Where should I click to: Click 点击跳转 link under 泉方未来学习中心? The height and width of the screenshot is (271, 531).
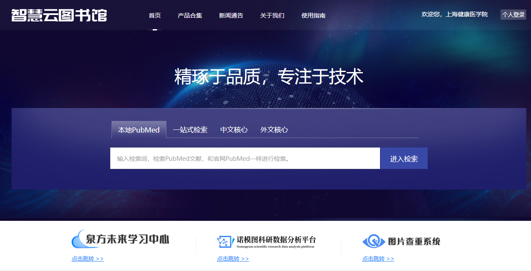[x=87, y=259]
